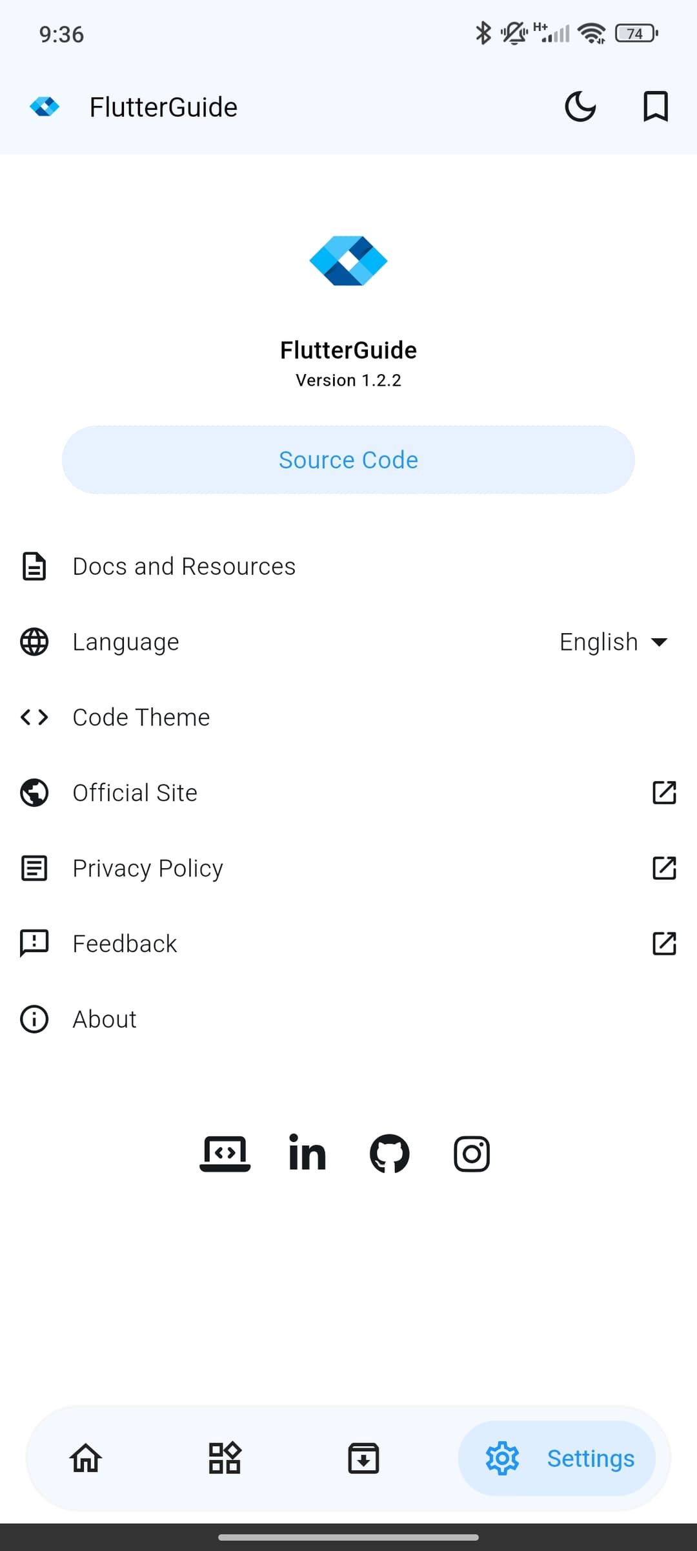
Task: Open external link icon for Privacy Policy
Action: pos(664,868)
